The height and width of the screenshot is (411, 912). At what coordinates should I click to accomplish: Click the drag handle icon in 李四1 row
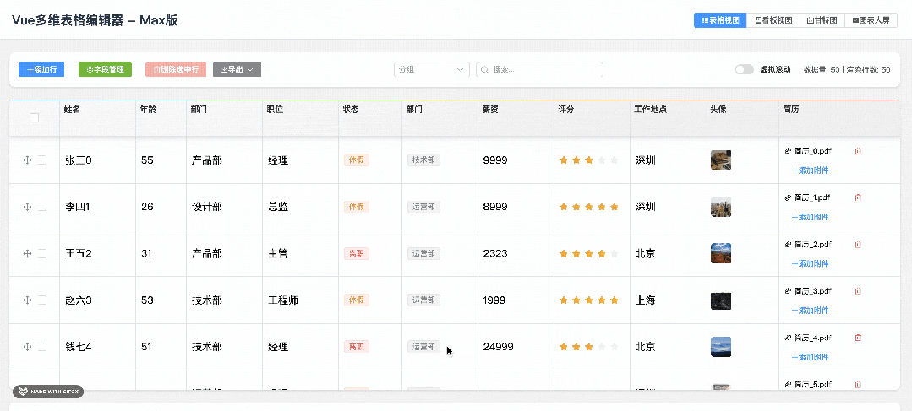click(x=27, y=207)
